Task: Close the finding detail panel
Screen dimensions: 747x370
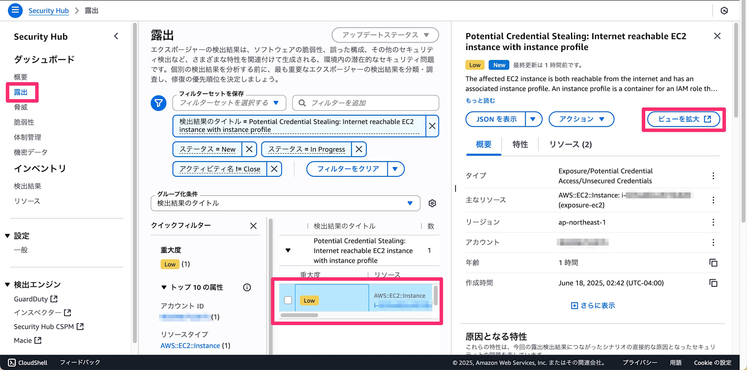Action: click(x=717, y=36)
